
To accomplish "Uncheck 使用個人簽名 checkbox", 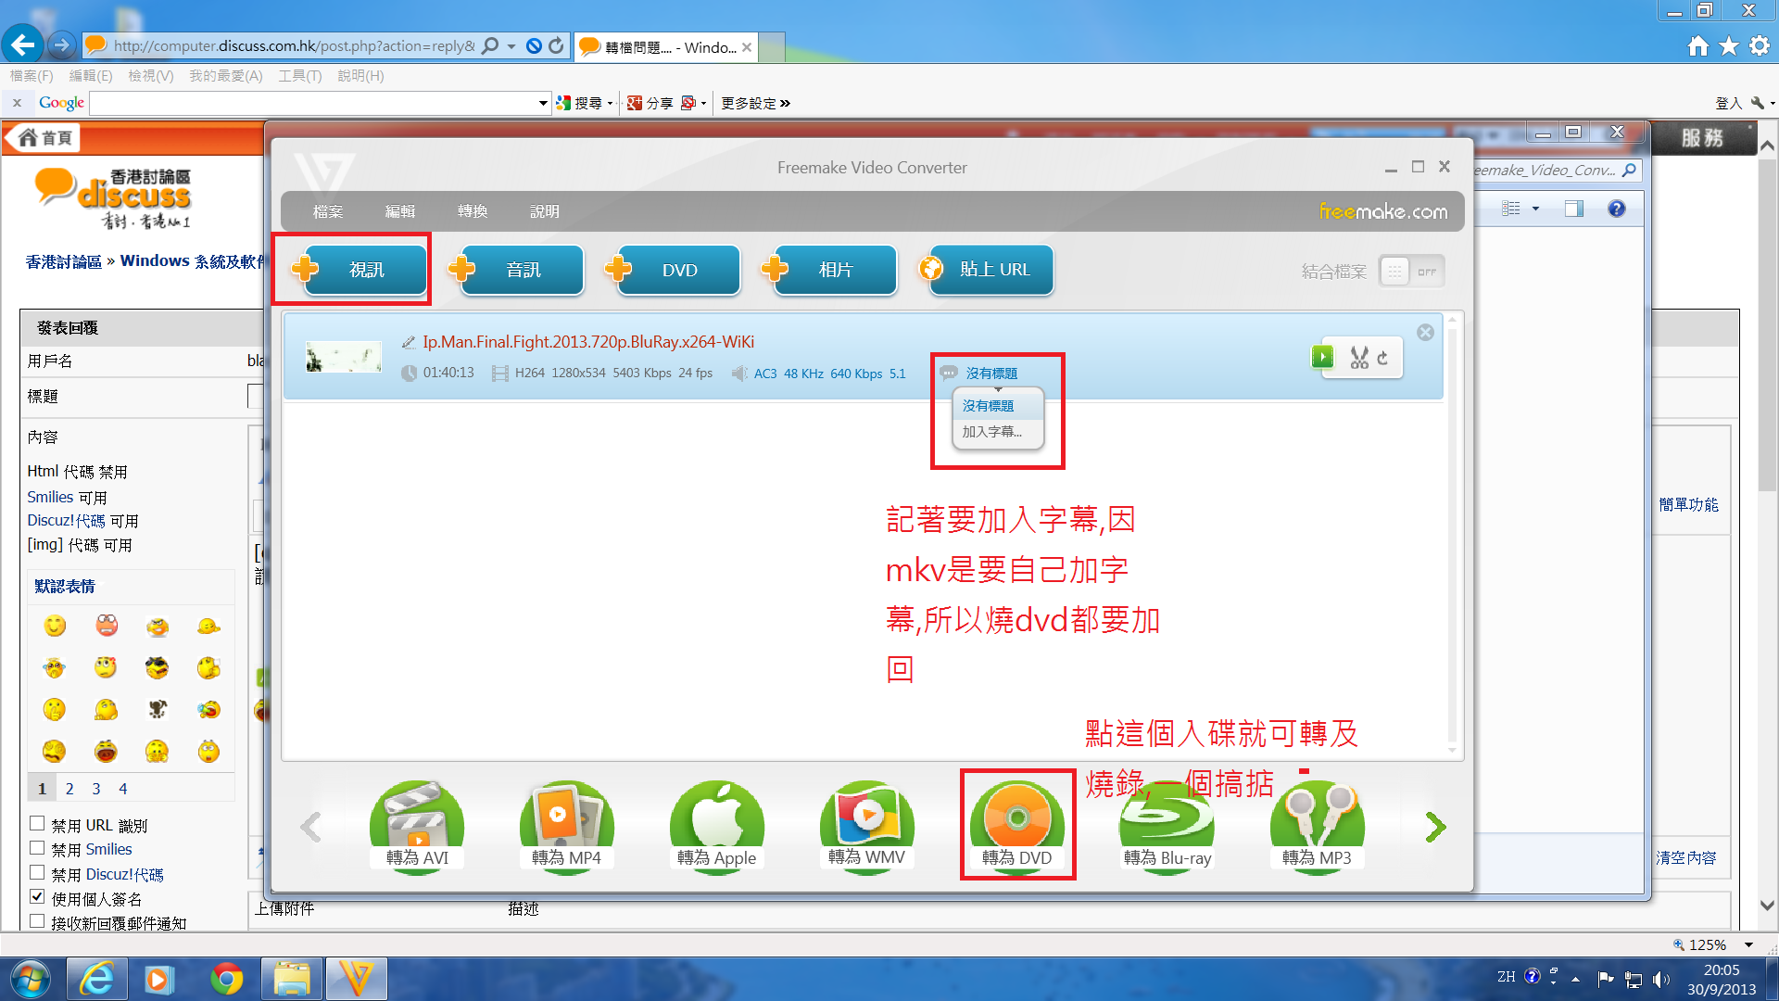I will (37, 896).
